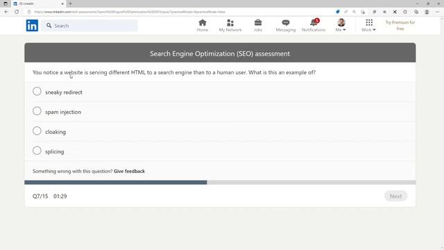Open the browser settings ellipsis menu
This screenshot has width=444, height=250.
(438, 12)
